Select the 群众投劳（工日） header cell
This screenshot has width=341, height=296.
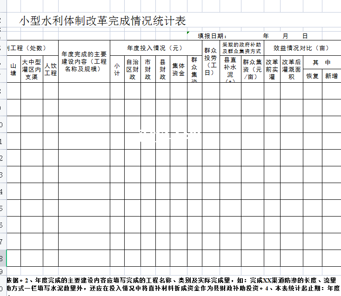[210, 62]
